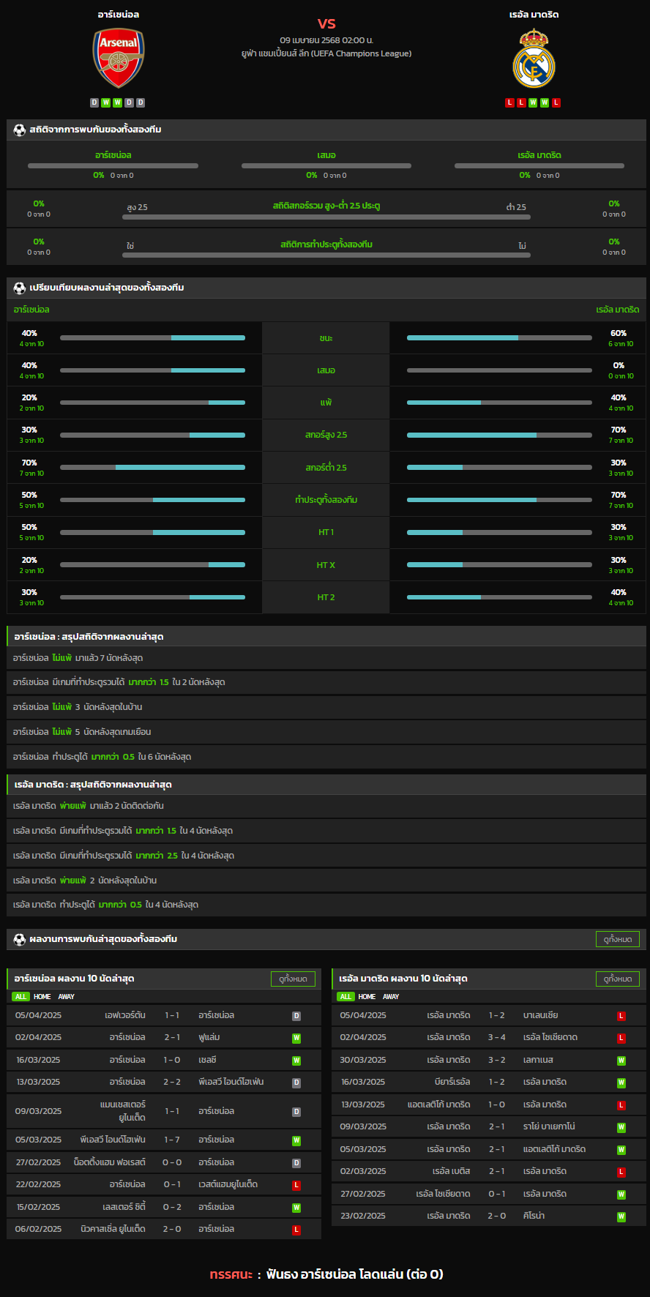Select ALL filter in Real Madrid last 10 matches
Screen dimensions: 650x1297
pos(345,997)
